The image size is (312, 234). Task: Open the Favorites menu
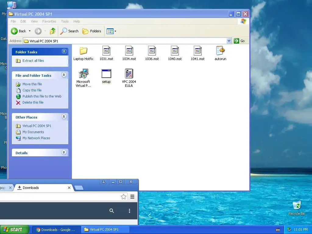click(x=49, y=21)
